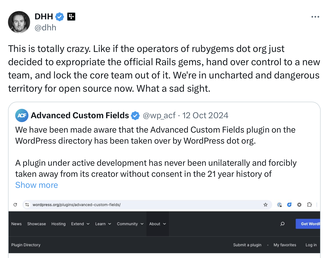Image resolution: width=327 pixels, height=258 pixels.
Task: Expand the Learn dropdown menu
Action: (x=103, y=224)
